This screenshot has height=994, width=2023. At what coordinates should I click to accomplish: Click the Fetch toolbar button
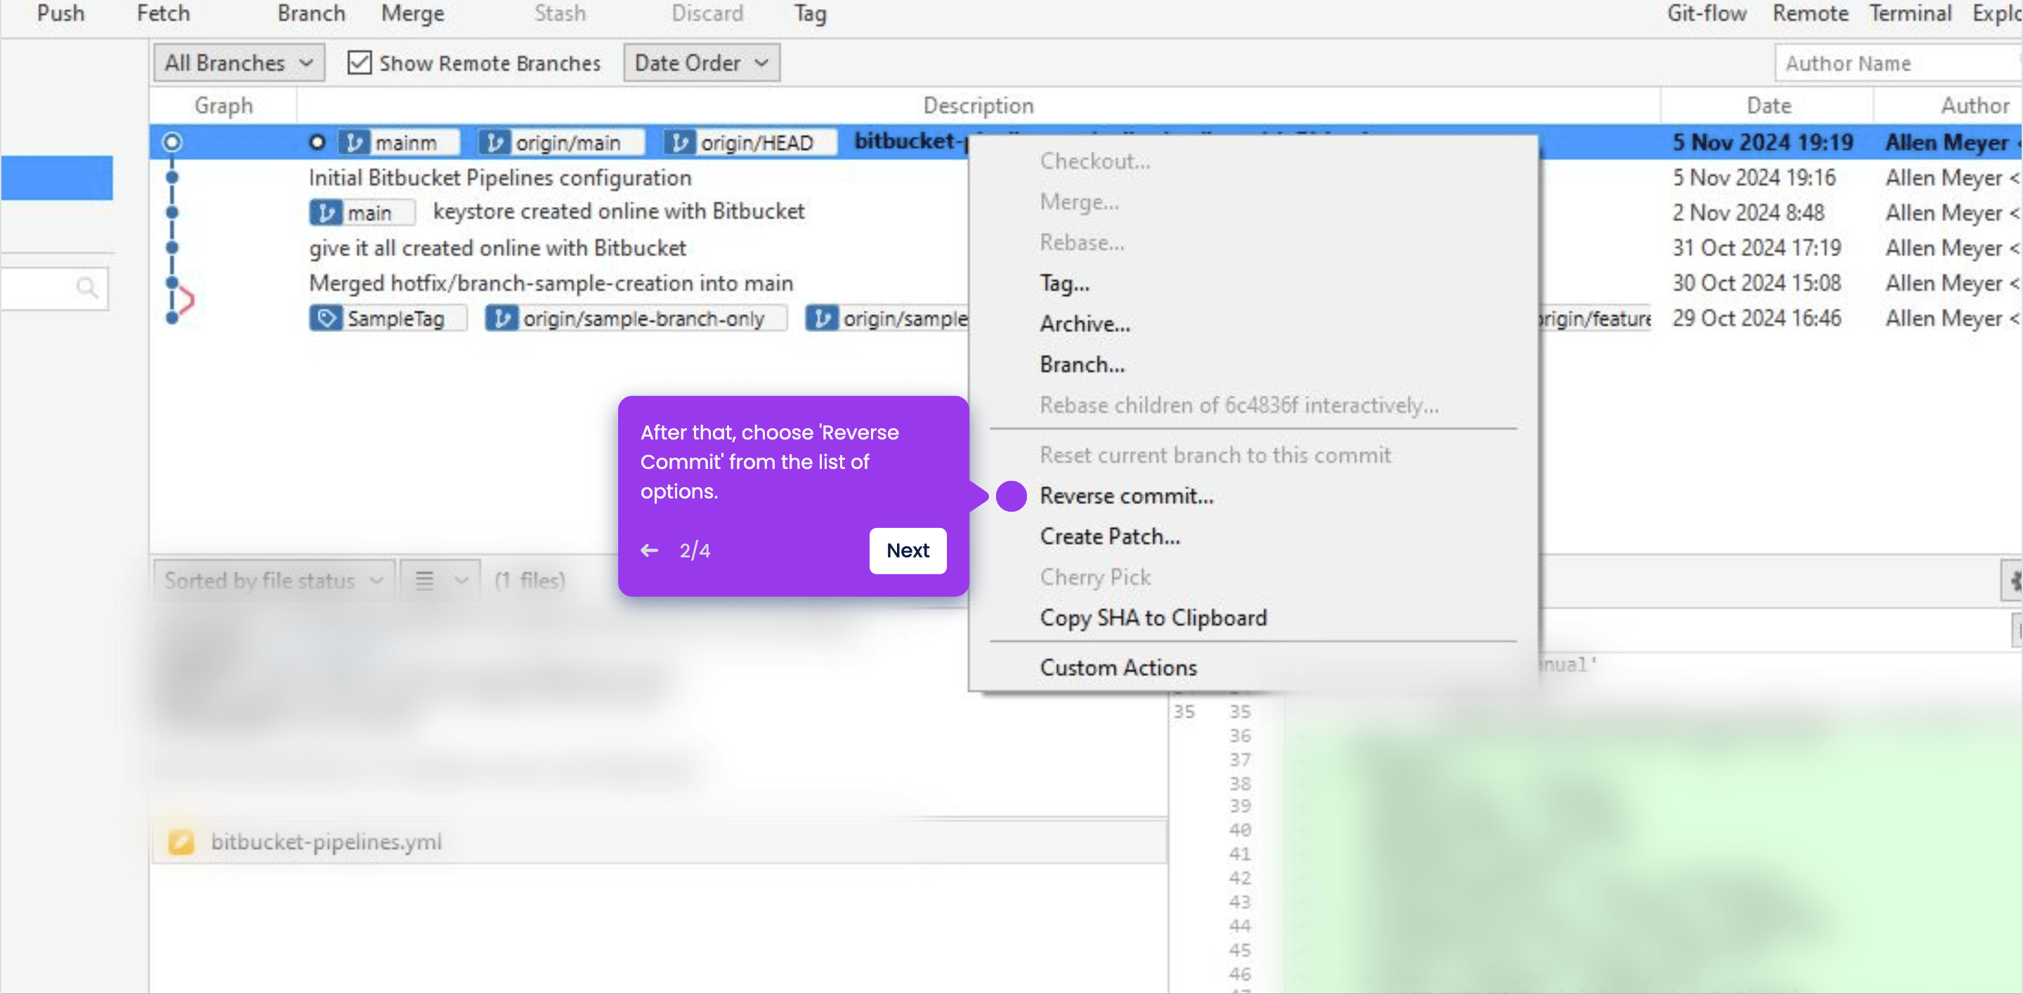[162, 13]
